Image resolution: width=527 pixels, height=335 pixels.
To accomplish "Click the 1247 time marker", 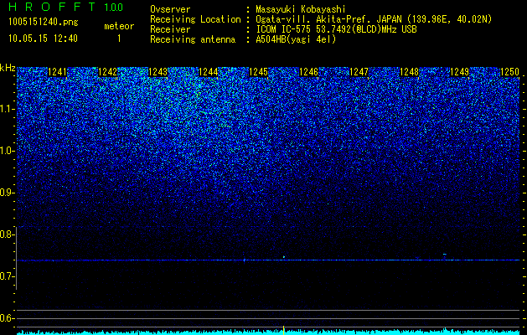I will coord(359,72).
